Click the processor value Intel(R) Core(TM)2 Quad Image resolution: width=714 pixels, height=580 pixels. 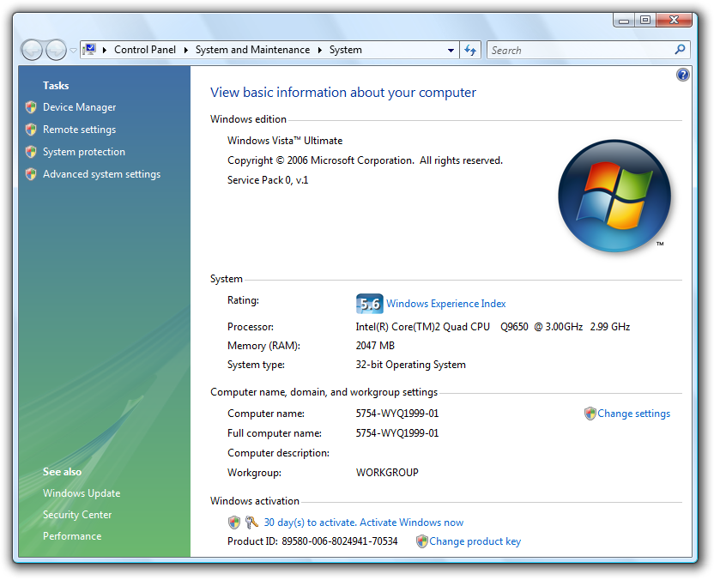coord(493,327)
